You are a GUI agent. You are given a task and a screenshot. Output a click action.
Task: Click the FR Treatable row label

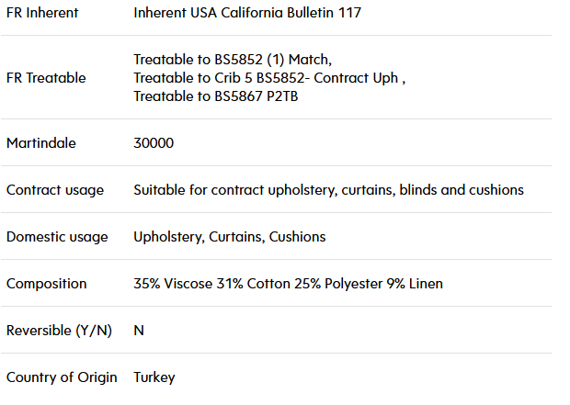[46, 78]
